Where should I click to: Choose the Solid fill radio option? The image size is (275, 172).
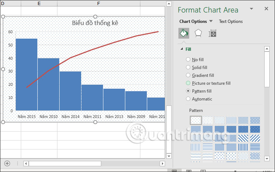(x=188, y=68)
